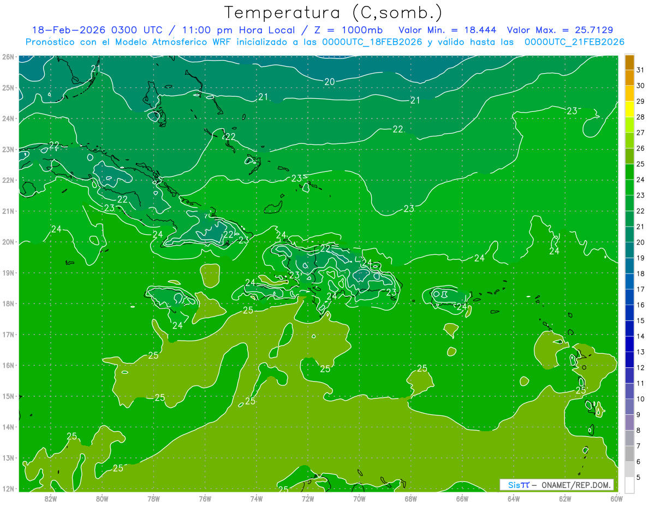
Task: Click the '30' label on the color scale
Action: [641, 86]
